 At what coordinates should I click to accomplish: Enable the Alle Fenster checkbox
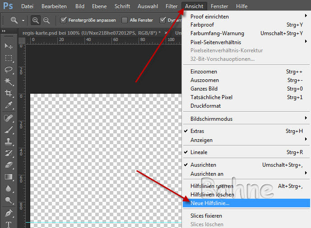point(125,20)
